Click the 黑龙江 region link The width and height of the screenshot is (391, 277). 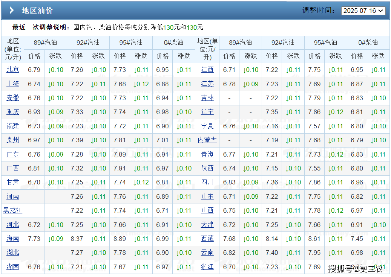pyautogui.click(x=12, y=210)
